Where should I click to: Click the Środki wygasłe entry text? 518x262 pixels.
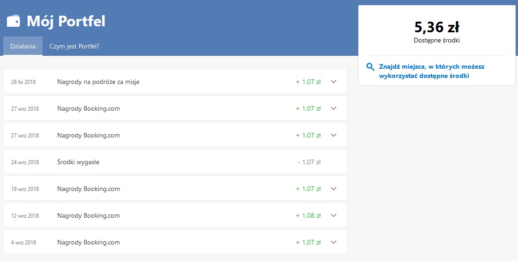(78, 162)
